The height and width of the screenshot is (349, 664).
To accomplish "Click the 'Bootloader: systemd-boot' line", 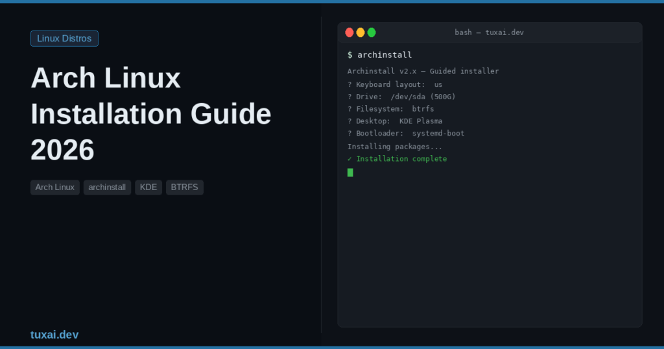I will point(406,134).
